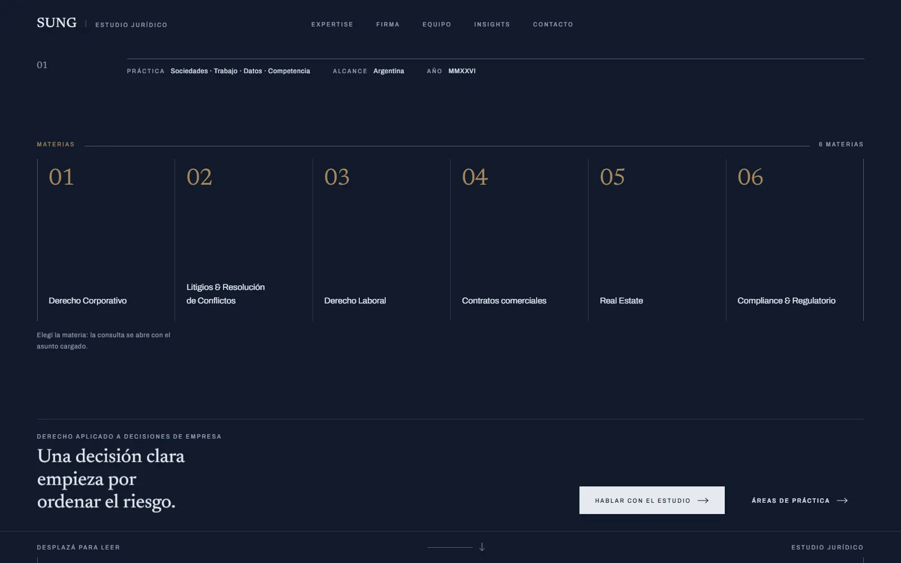Image resolution: width=901 pixels, height=563 pixels.
Task: Click the Hablar con el estudio button
Action: tap(652, 500)
